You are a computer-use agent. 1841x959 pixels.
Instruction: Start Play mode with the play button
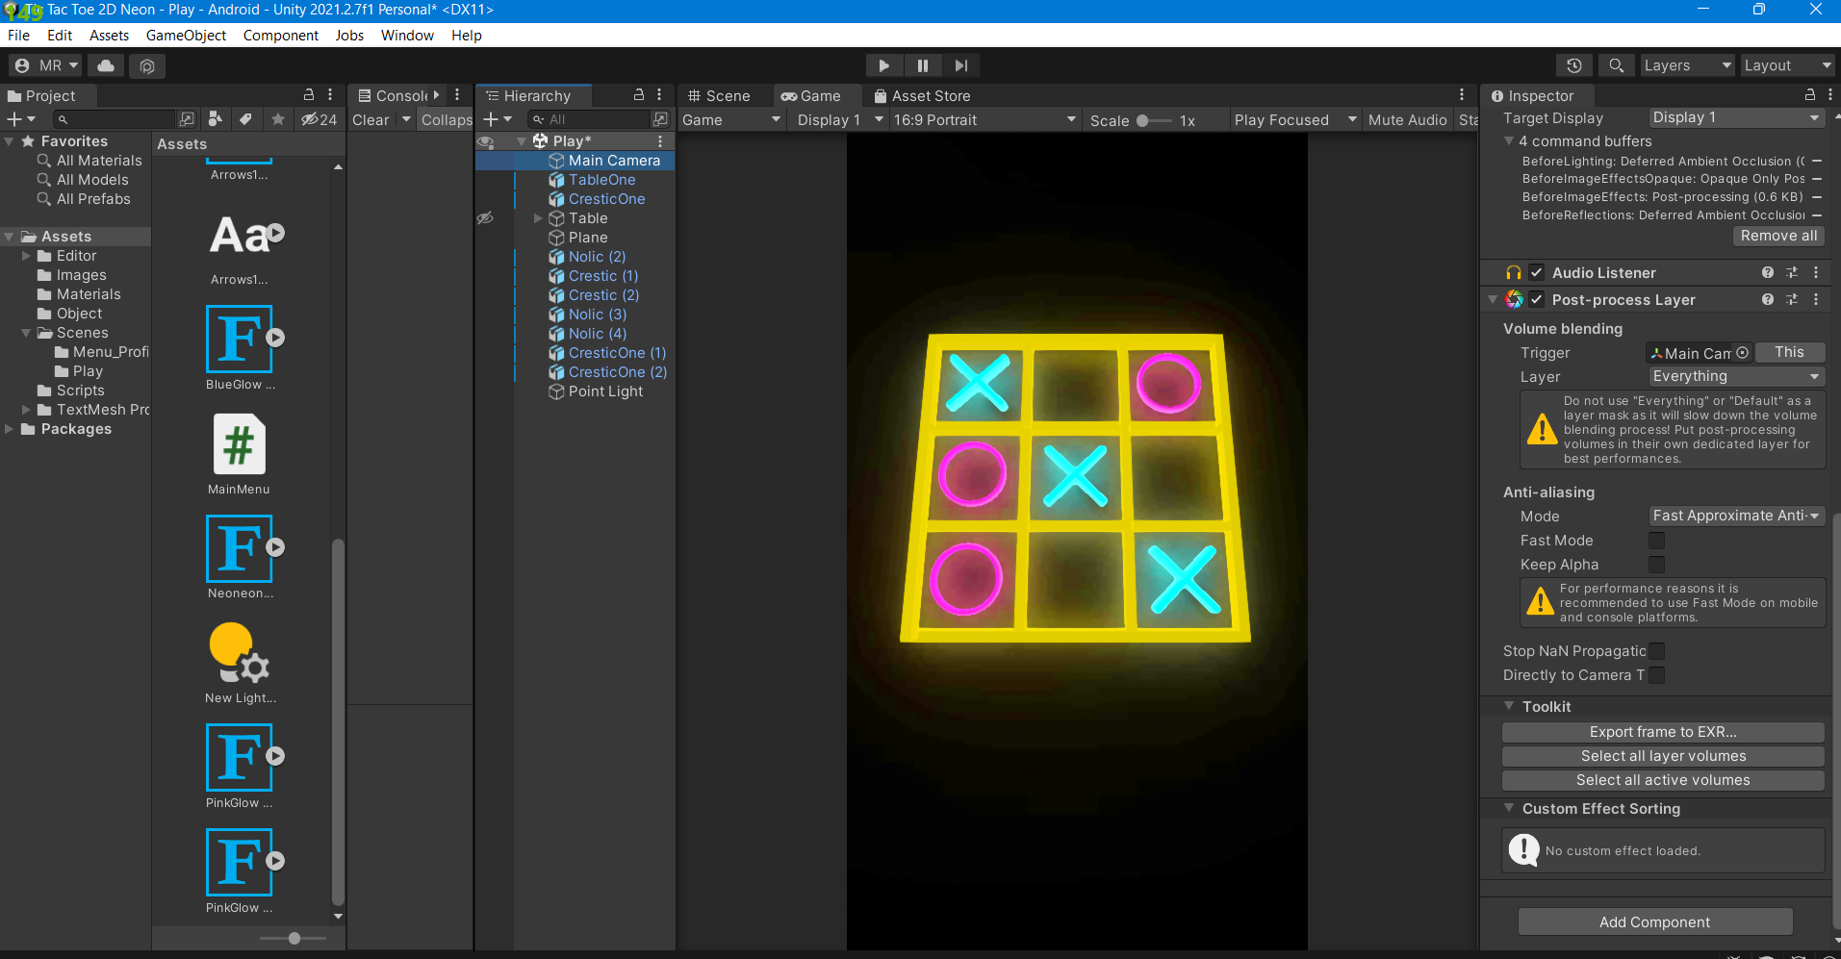pos(883,65)
